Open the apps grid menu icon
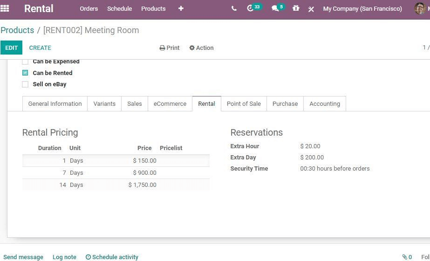430x261 pixels. [x=4, y=8]
